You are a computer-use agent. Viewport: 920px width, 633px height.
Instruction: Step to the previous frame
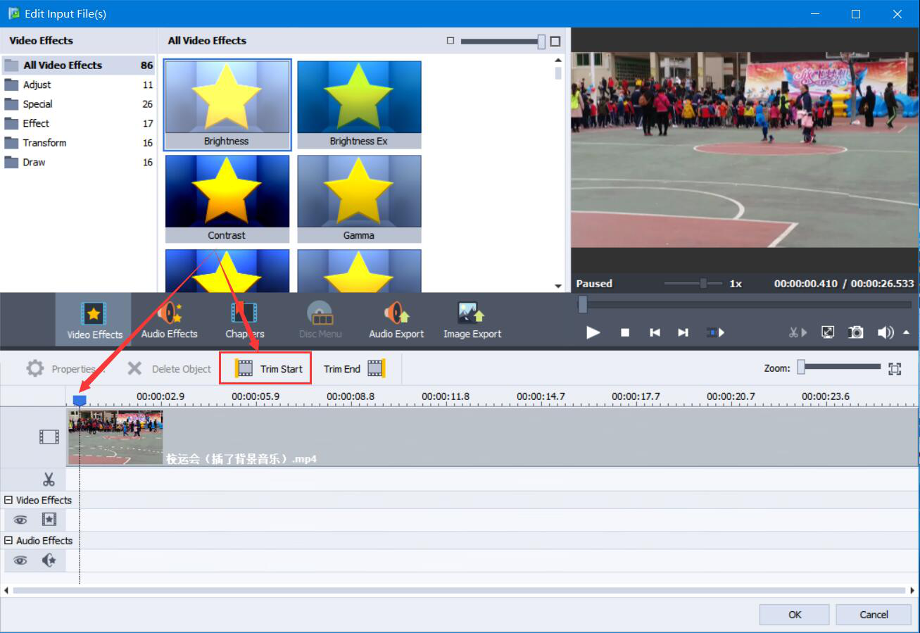[x=655, y=332]
